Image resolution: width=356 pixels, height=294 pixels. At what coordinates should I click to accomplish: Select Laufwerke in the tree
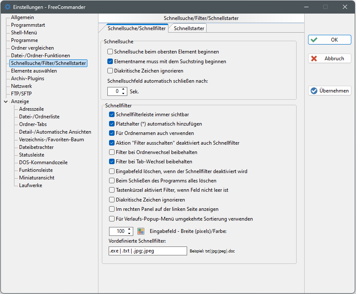pos(31,185)
